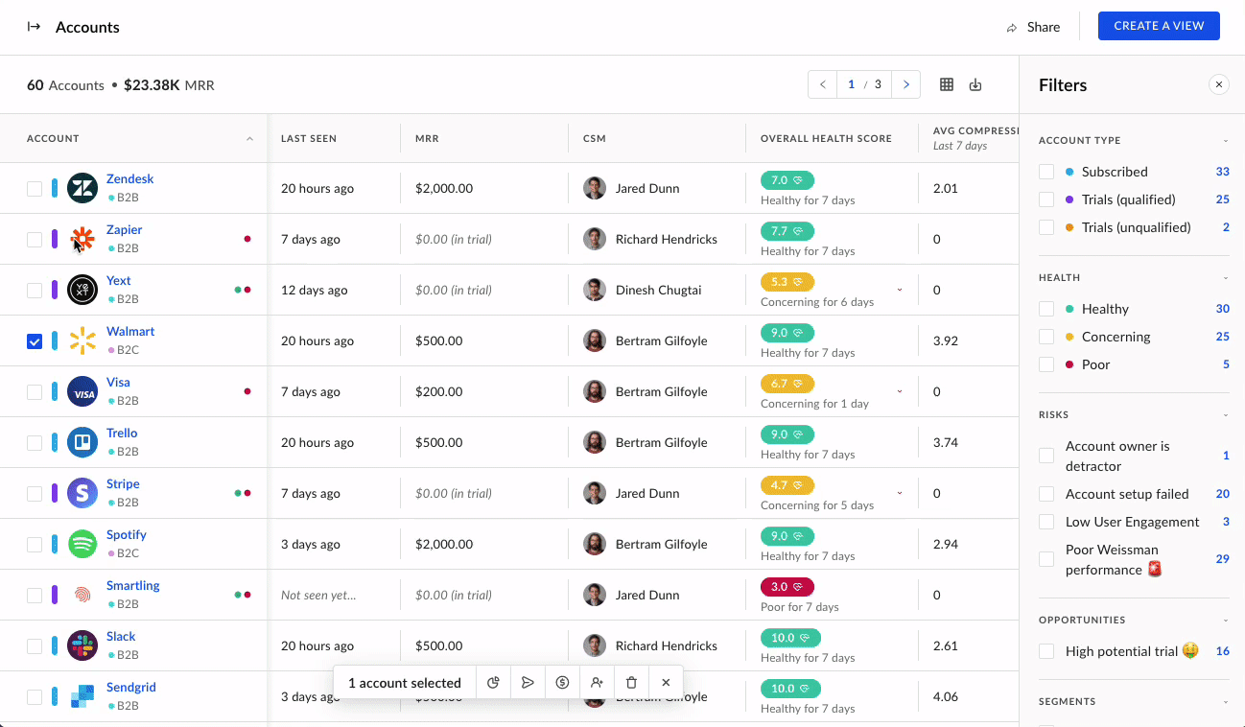Click the Spotify logo icon
Screen dimensions: 1245x727
tap(82, 545)
